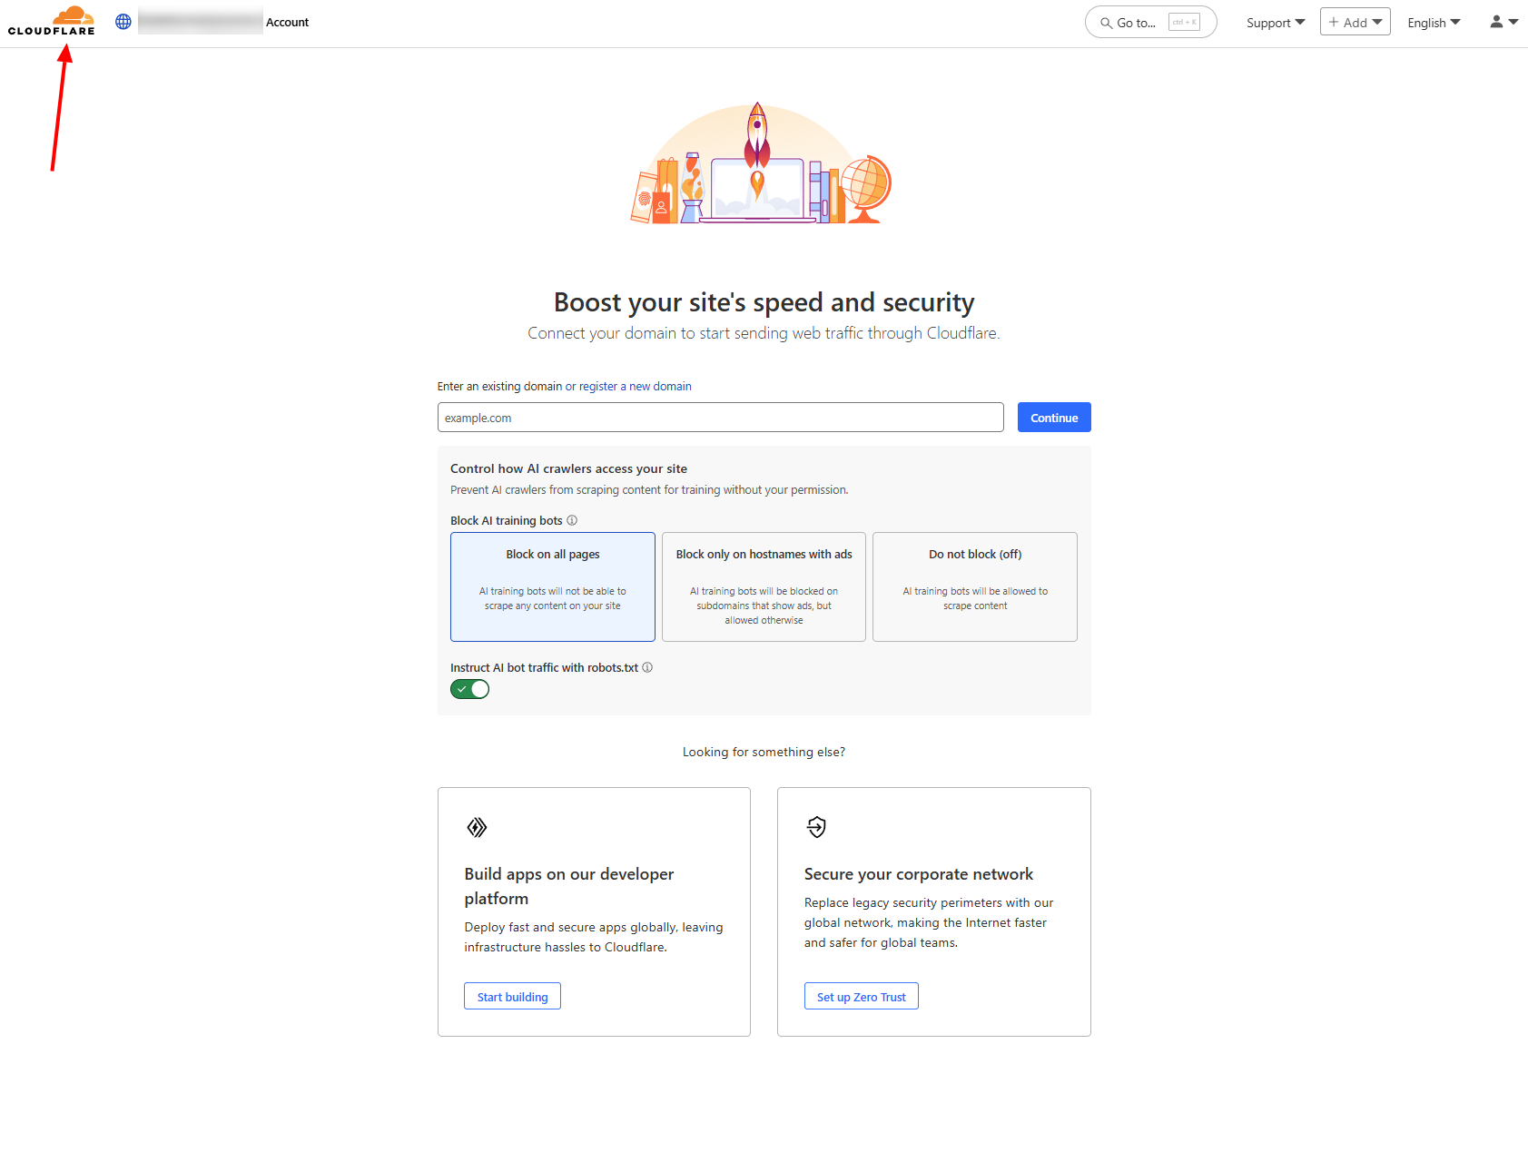1528x1162 pixels.
Task: Click the Go to... search icon
Action: click(1106, 23)
